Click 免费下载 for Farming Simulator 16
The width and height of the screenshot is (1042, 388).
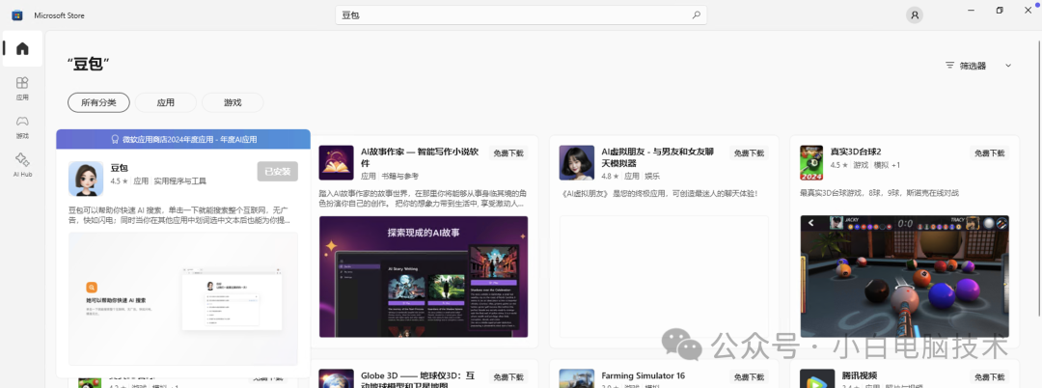(x=749, y=377)
